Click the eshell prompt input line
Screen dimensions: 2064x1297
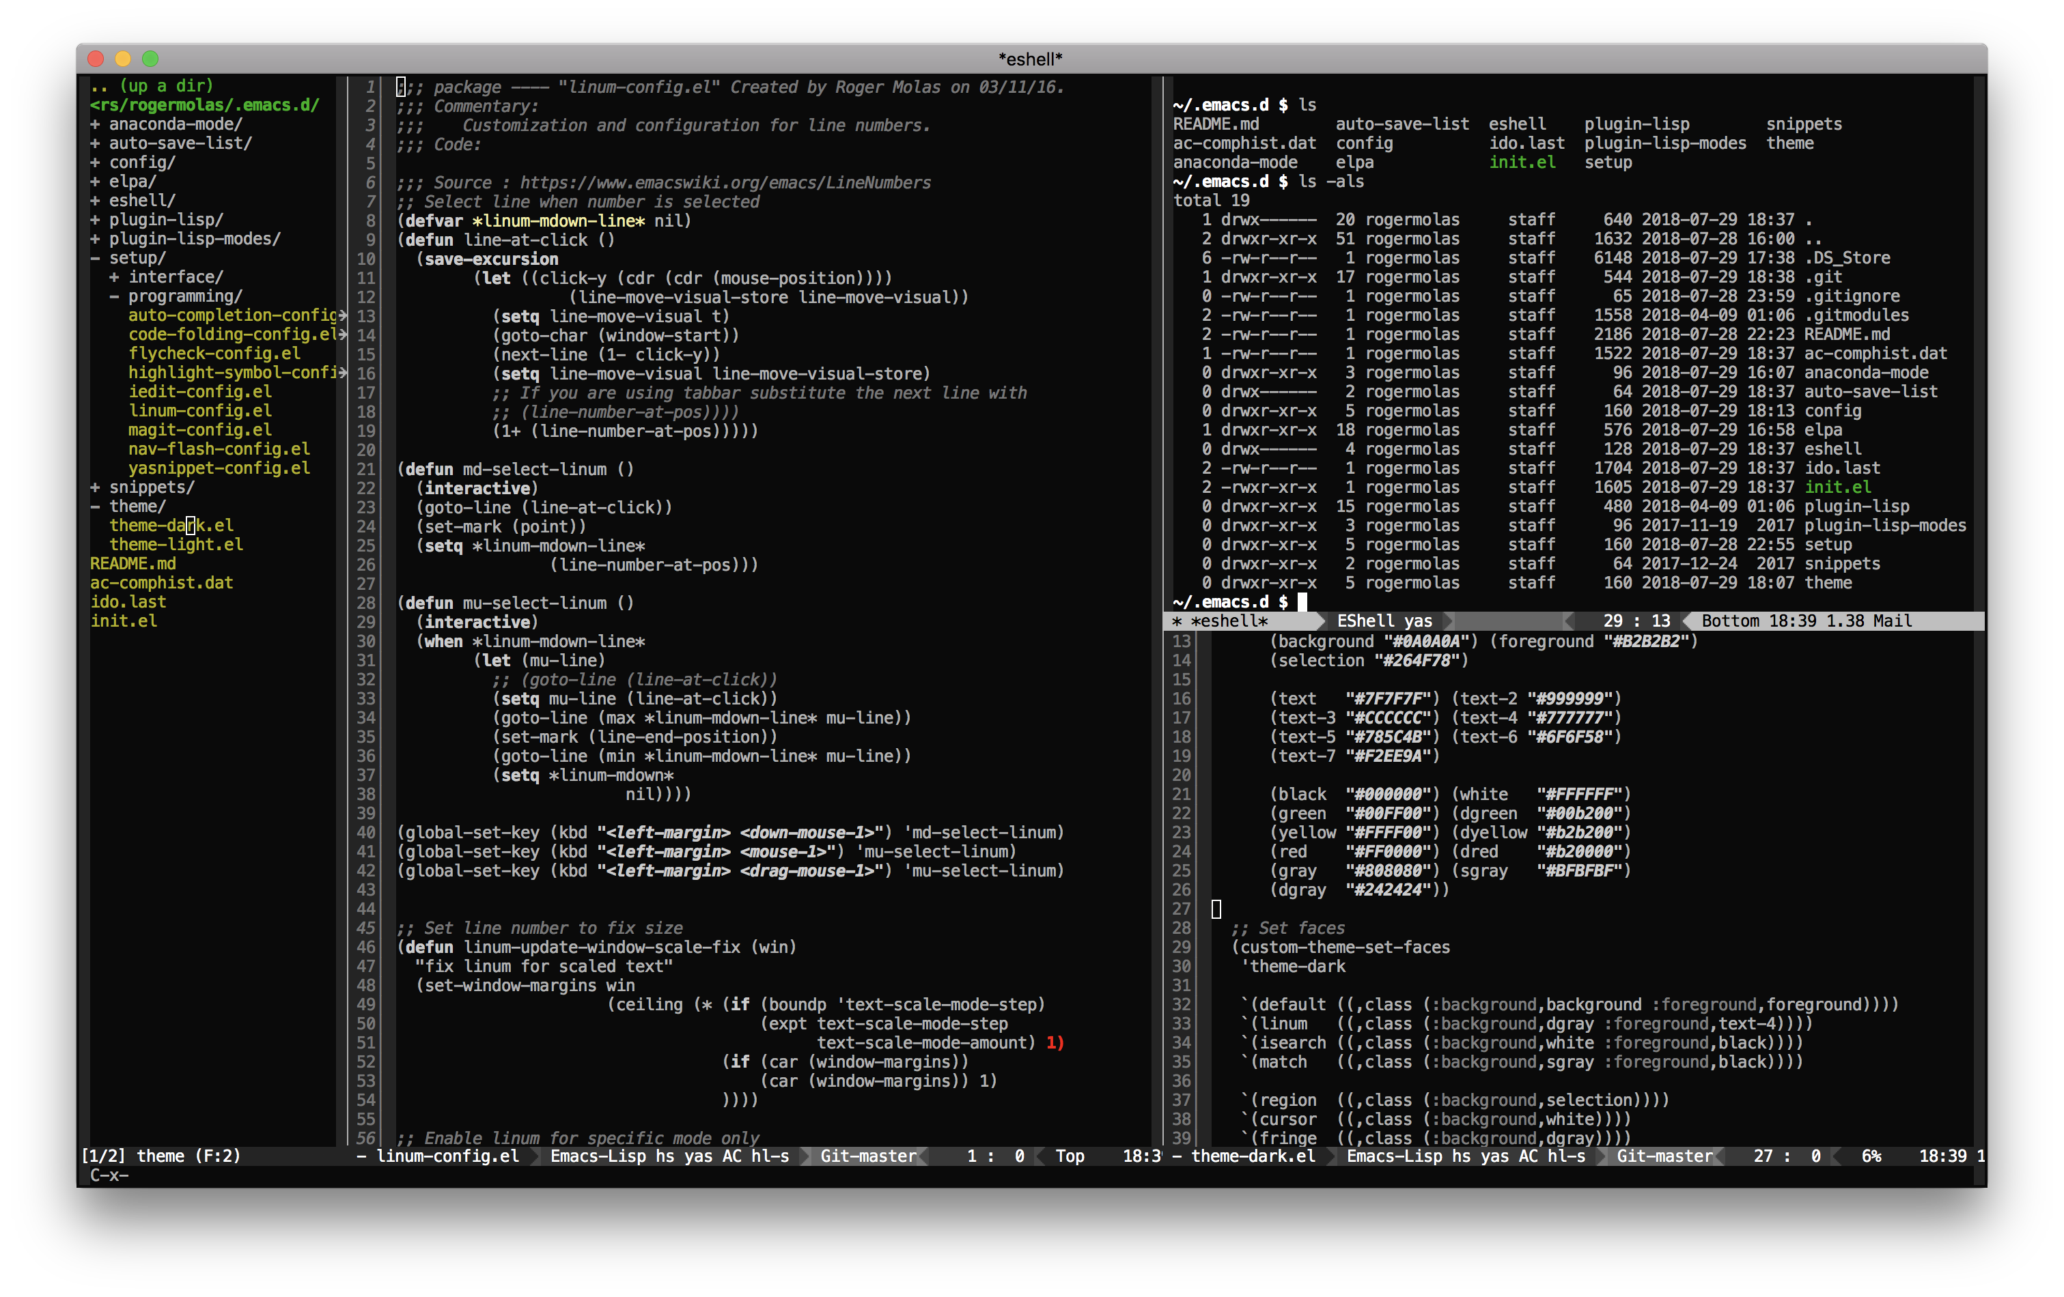(x=1302, y=602)
